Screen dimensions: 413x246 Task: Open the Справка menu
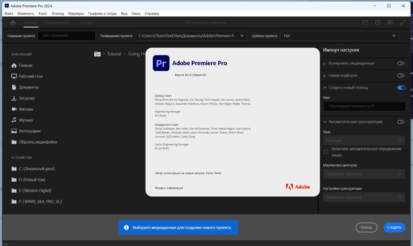152,14
